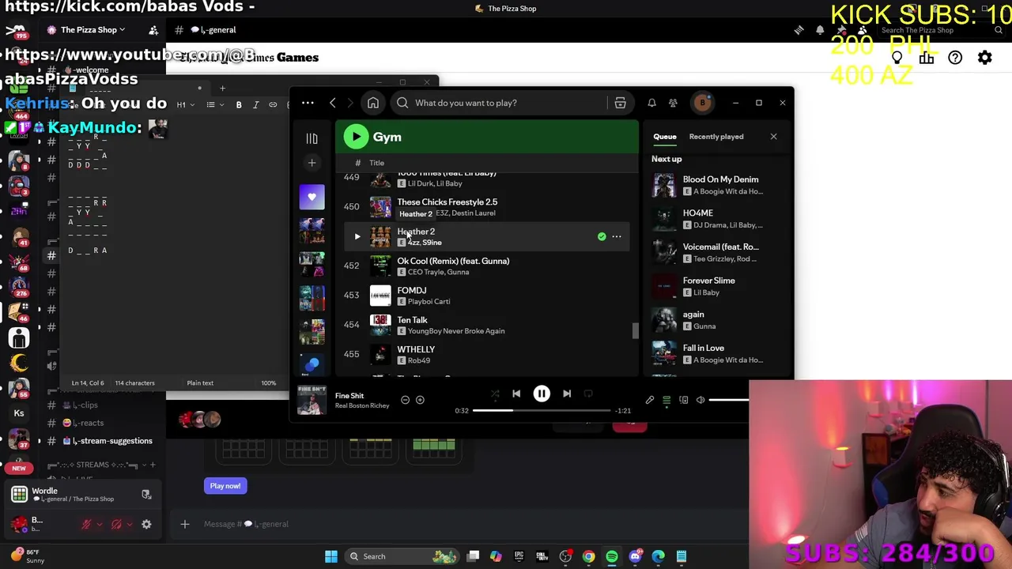Play the Gym playlist
Viewport: 1012px width, 569px height.
[x=356, y=137]
